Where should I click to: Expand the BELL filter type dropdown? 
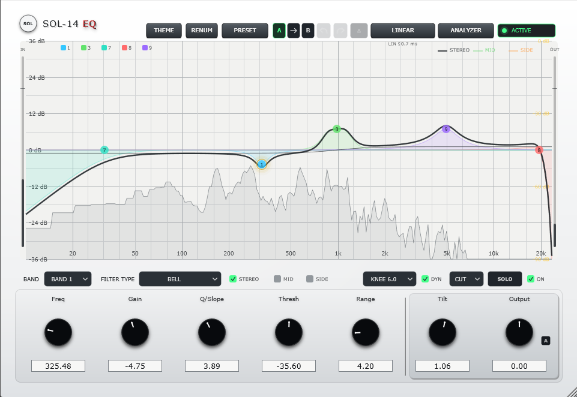coord(180,279)
